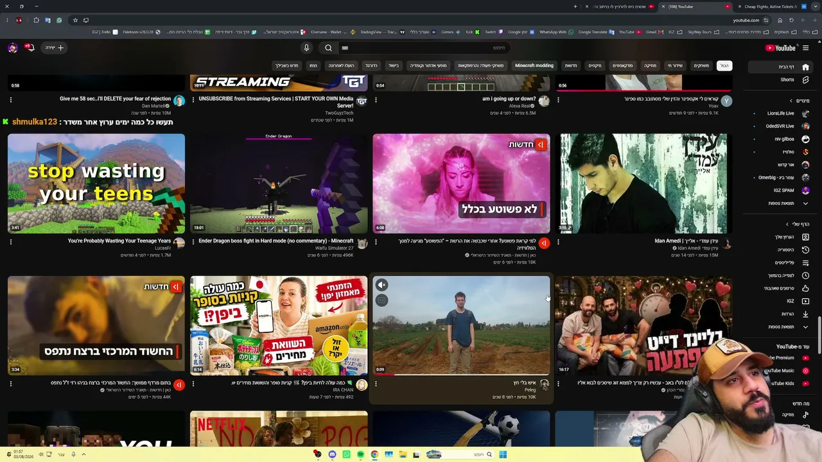Search by voice using the microphone icon
Viewport: 822px width, 462px height.
306,47
